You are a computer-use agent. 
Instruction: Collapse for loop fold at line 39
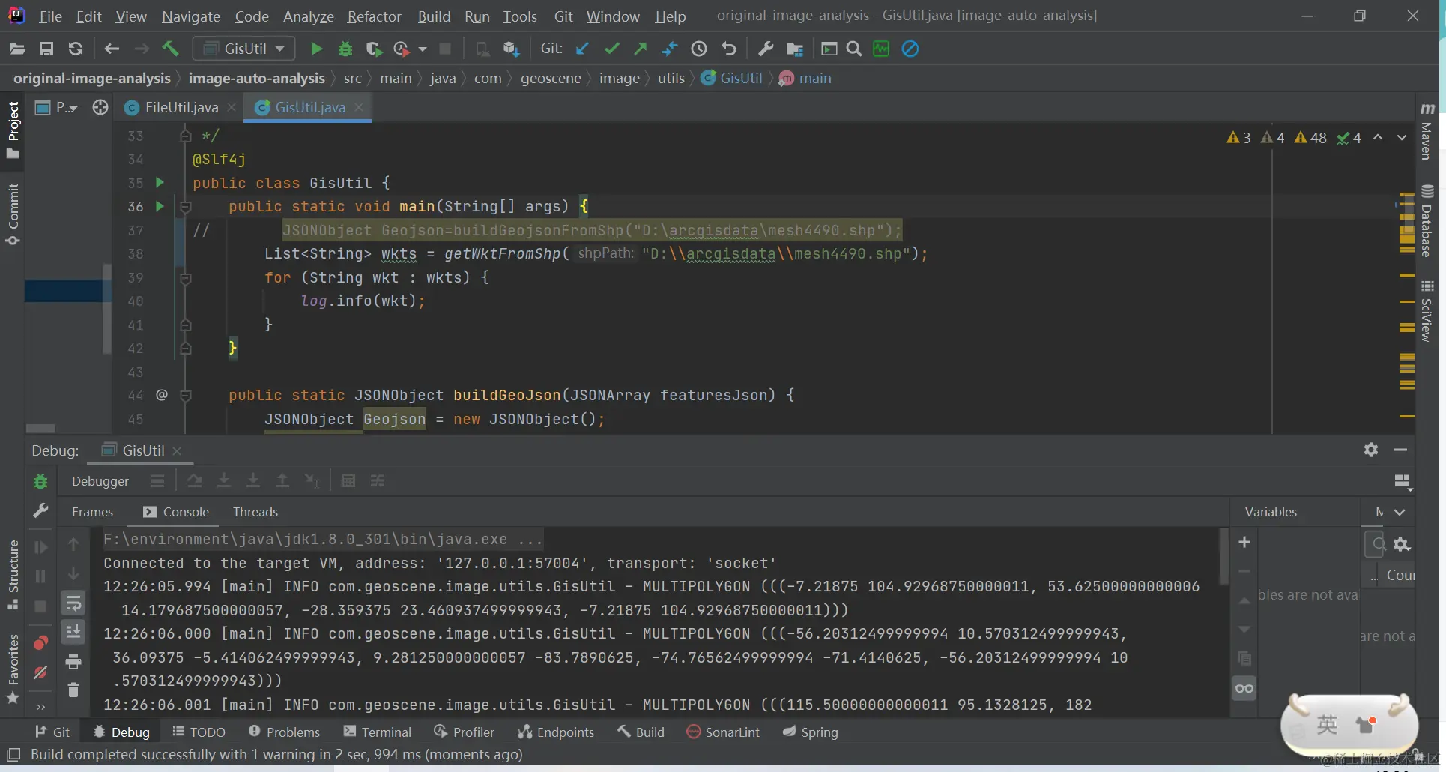(186, 277)
